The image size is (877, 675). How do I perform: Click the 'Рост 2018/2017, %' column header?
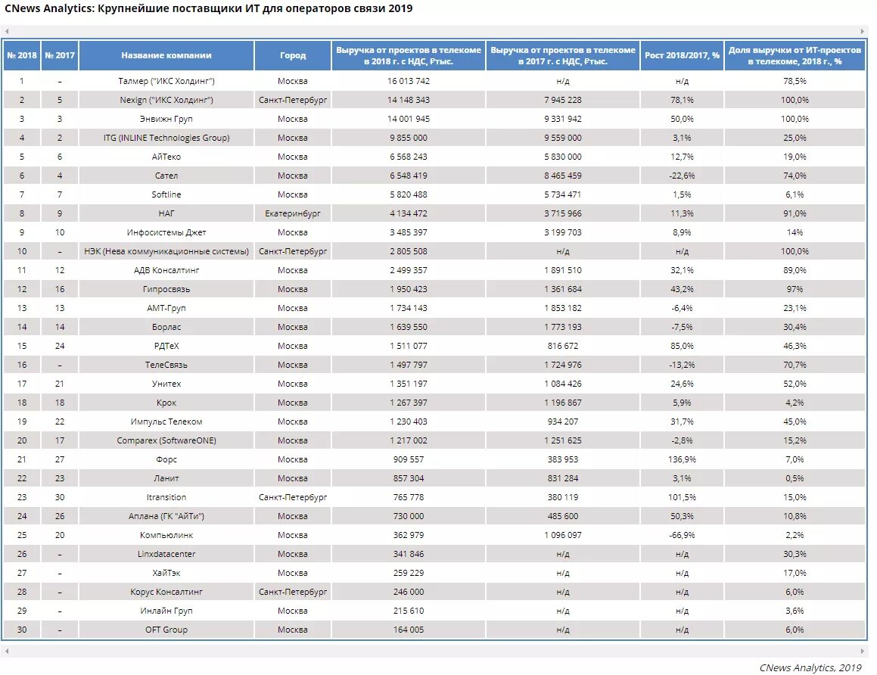pos(682,55)
